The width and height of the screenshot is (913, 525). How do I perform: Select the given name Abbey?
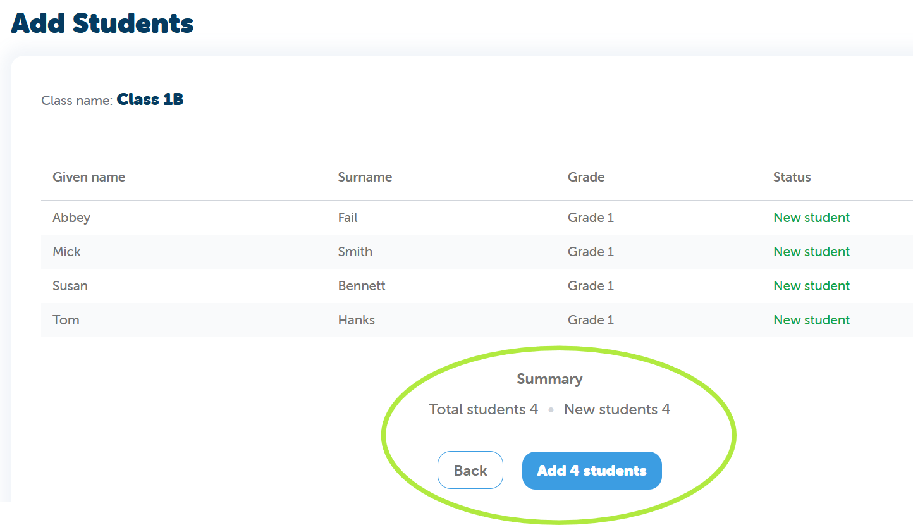coord(71,218)
